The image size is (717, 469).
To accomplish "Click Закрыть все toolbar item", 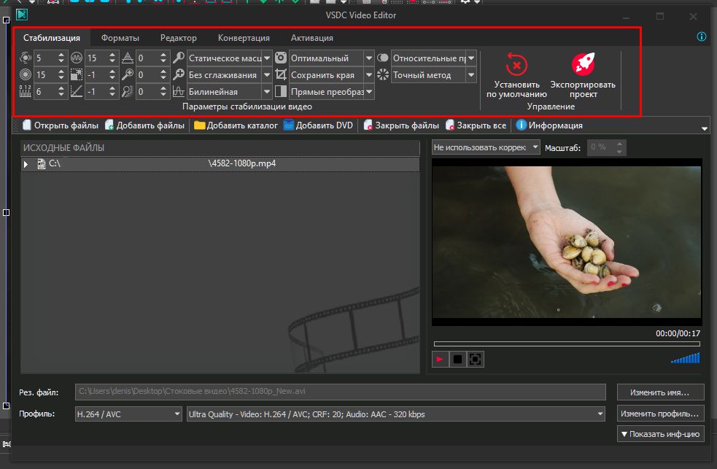I will (x=476, y=125).
